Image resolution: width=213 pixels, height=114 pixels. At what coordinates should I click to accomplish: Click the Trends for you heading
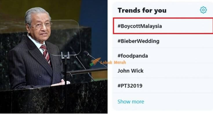[x=142, y=10]
